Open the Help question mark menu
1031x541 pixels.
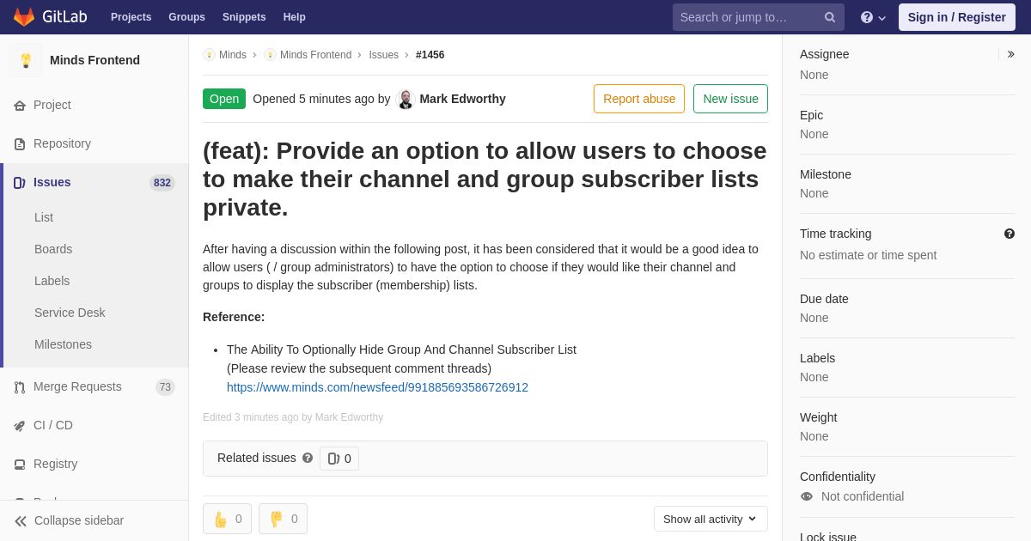click(873, 17)
